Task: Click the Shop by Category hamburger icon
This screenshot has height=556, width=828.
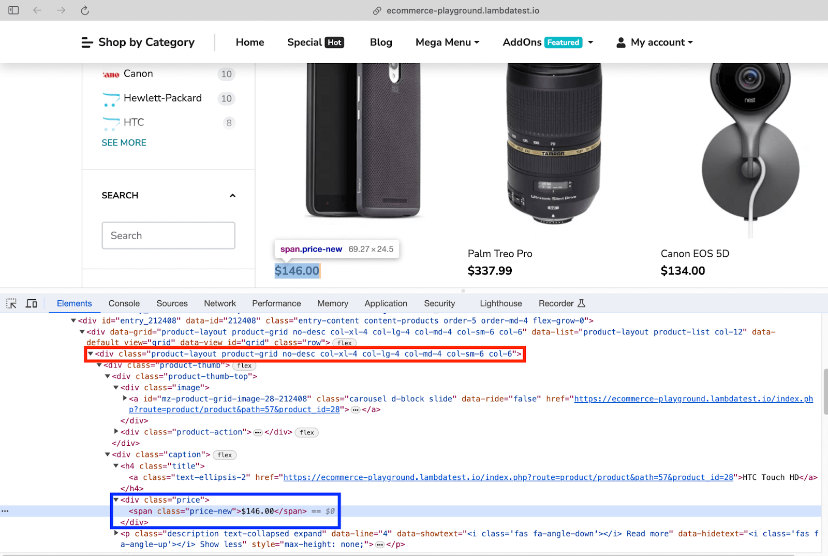Action: [x=86, y=42]
